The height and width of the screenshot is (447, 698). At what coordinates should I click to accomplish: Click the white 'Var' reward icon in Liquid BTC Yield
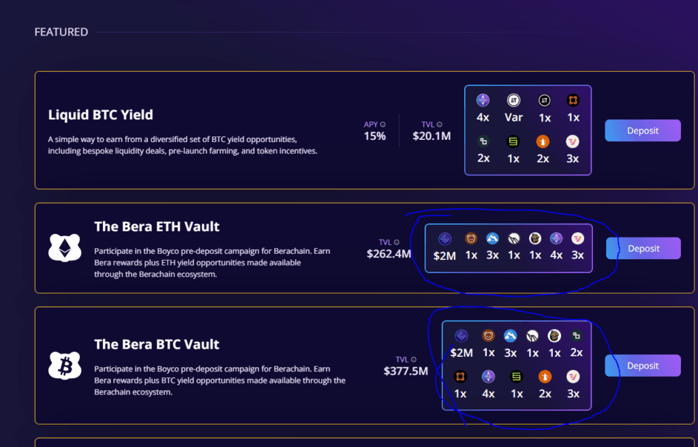click(x=513, y=101)
